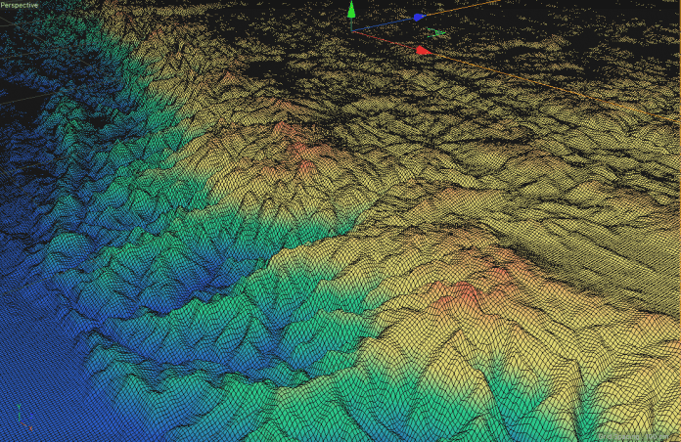Select the transform gizmo origin point
The width and height of the screenshot is (681, 442).
(x=352, y=31)
